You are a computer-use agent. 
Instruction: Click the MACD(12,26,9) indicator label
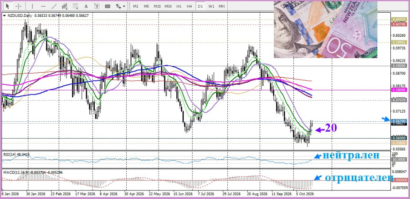click(15, 172)
